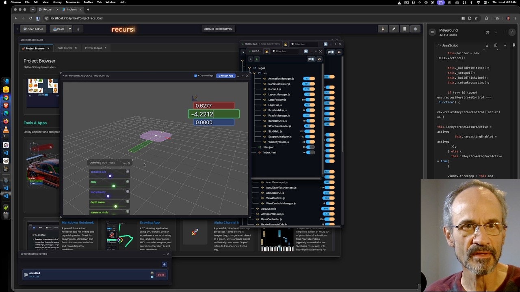Open the Drawing App link
Screen dimensions: 520x292
tap(149, 222)
